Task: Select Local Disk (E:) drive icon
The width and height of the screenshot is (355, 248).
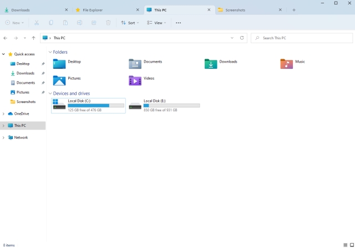Action: [135, 106]
